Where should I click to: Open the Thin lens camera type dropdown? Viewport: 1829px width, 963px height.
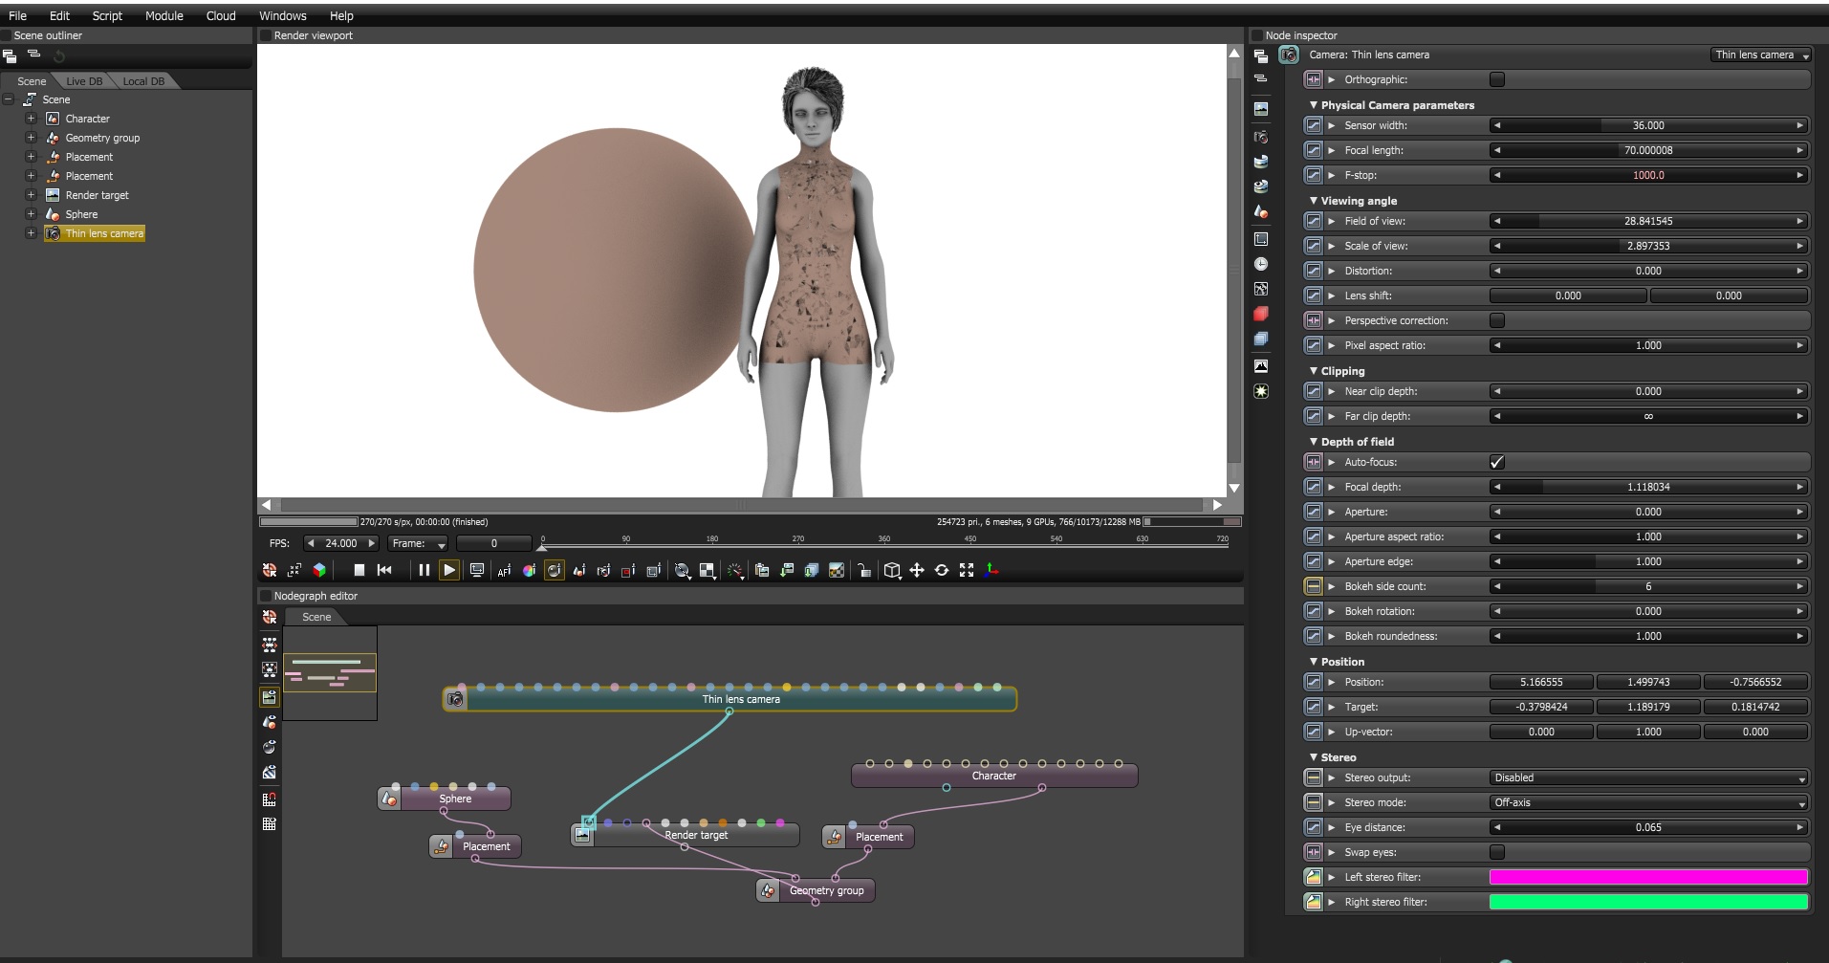pos(1761,55)
